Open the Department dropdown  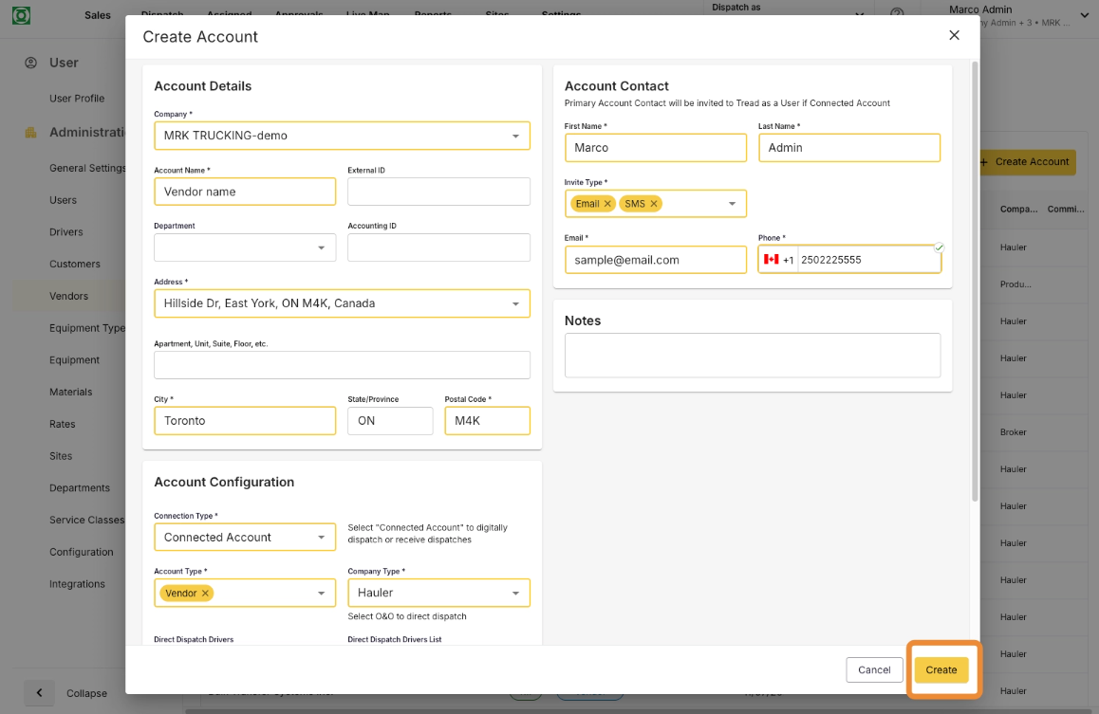[245, 247]
